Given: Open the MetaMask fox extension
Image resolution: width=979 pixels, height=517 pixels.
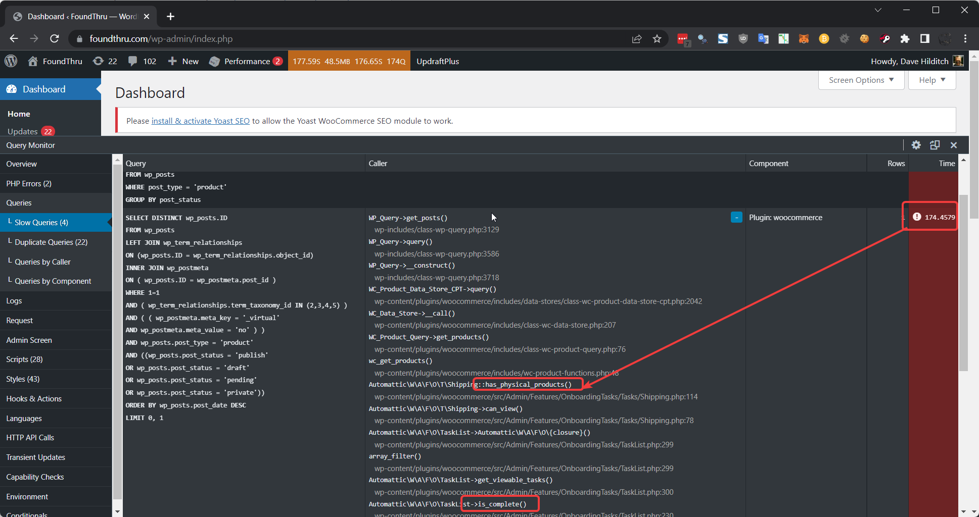Looking at the screenshot, I should click(x=804, y=39).
